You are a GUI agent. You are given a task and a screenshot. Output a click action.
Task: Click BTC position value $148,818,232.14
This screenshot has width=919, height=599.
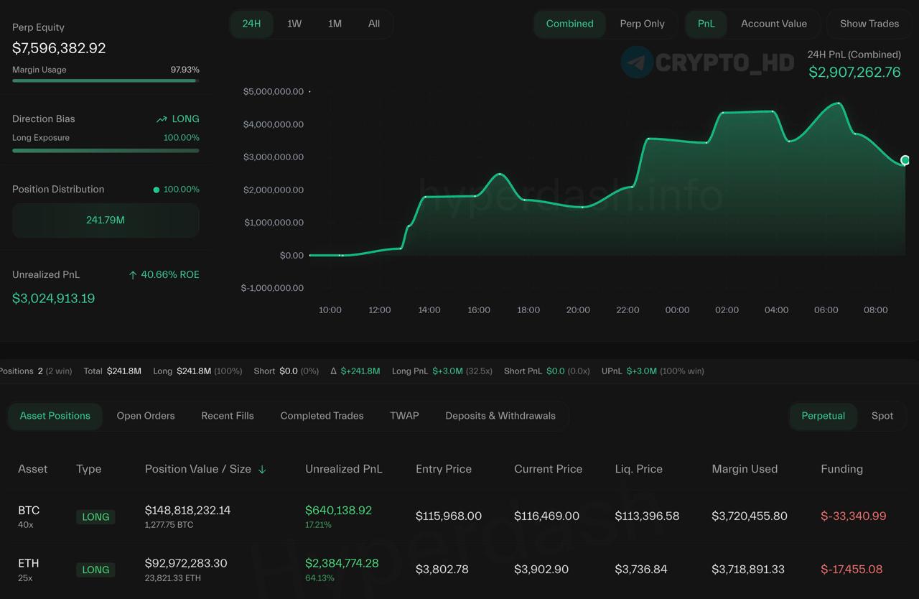click(187, 511)
